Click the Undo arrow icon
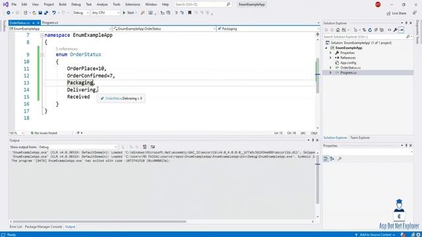 54,13
